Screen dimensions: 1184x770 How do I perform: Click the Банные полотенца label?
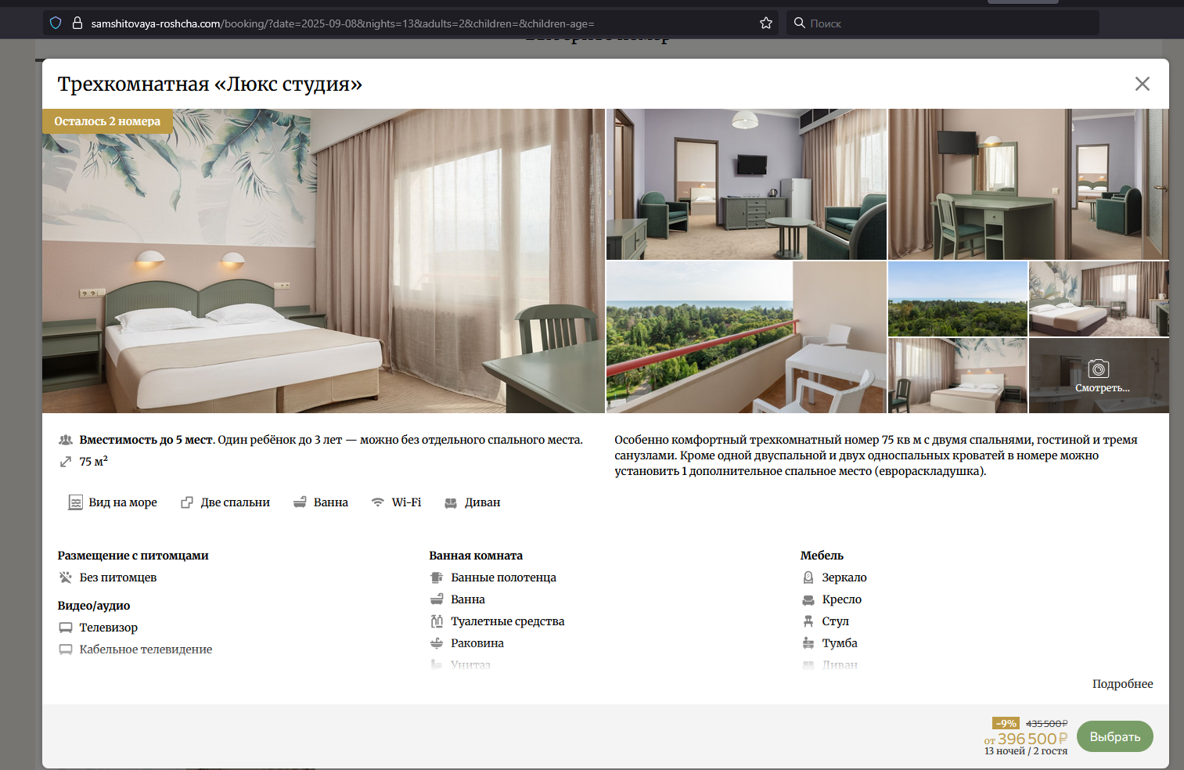click(x=503, y=577)
